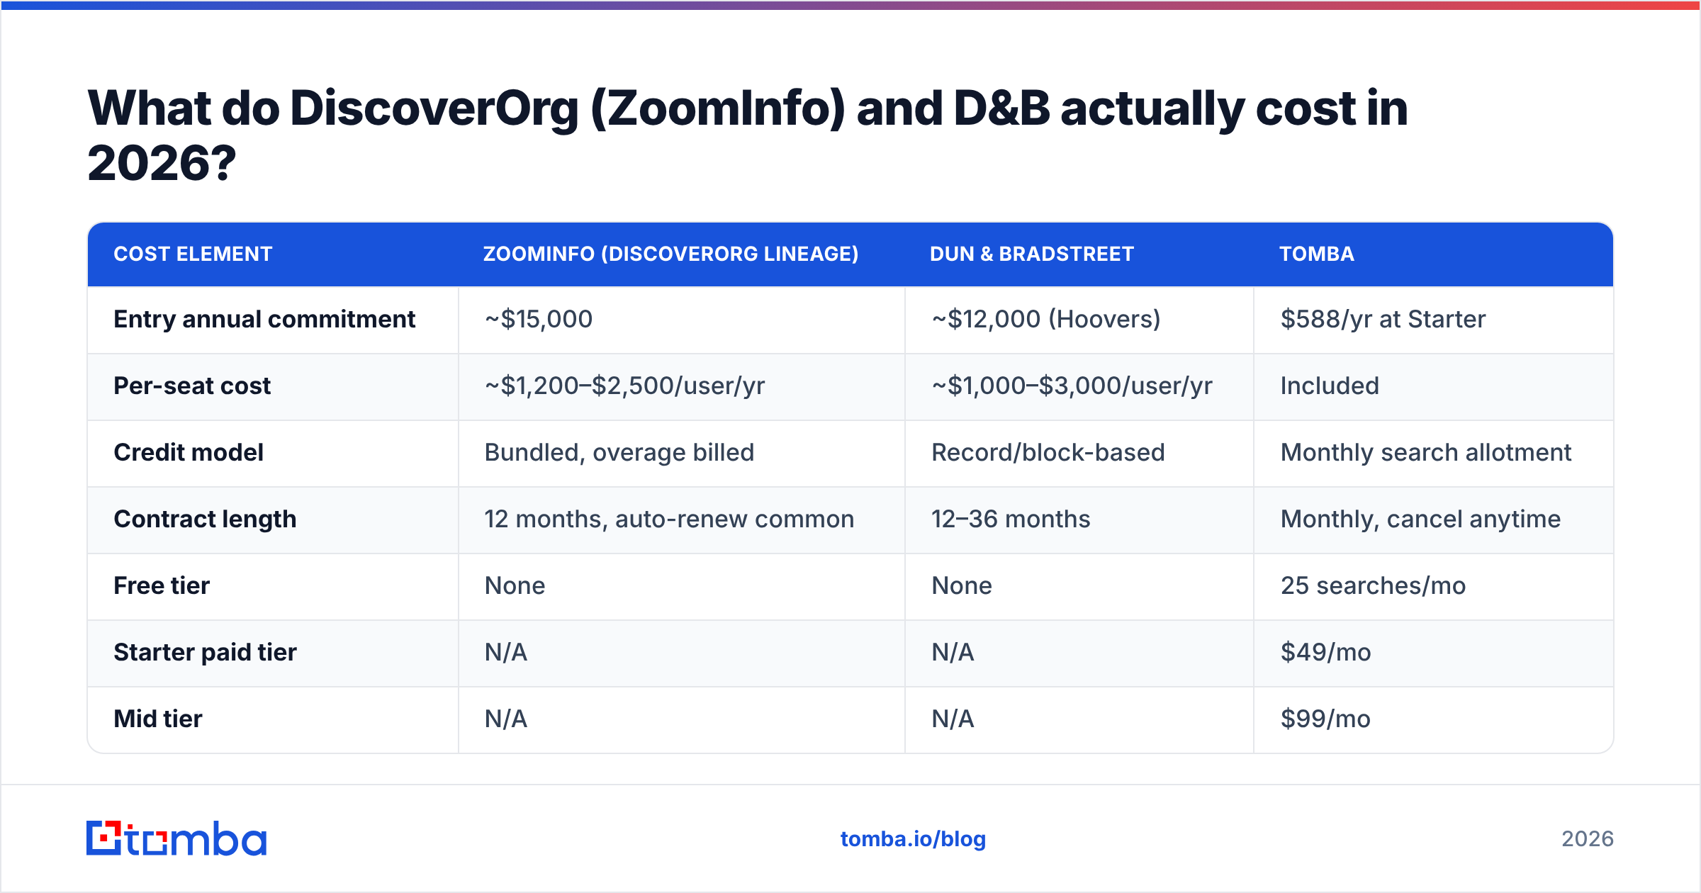Click N/A in ZoomInfo Mid tier row
The height and width of the screenshot is (893, 1701).
point(506,719)
